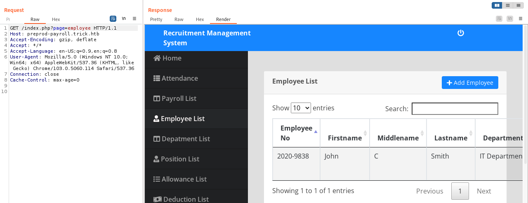Click the Deduction List money icon
The image size is (528, 203).
(x=157, y=199)
